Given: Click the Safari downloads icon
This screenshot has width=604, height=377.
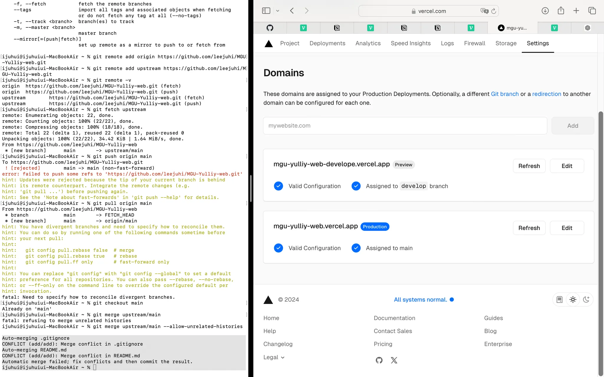Looking at the screenshot, I should tap(545, 11).
